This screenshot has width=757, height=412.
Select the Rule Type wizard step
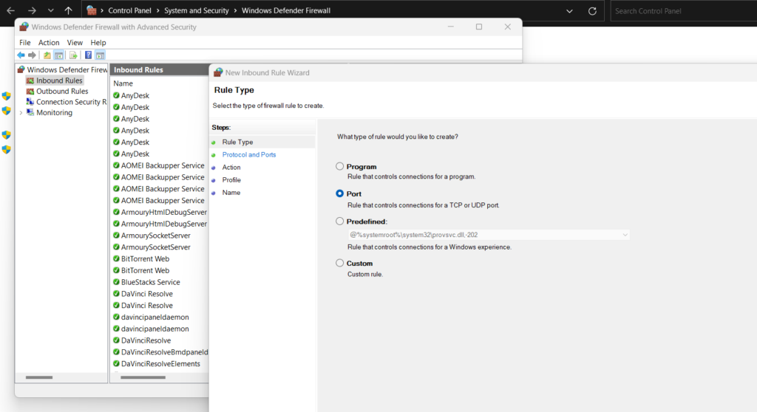pos(237,142)
